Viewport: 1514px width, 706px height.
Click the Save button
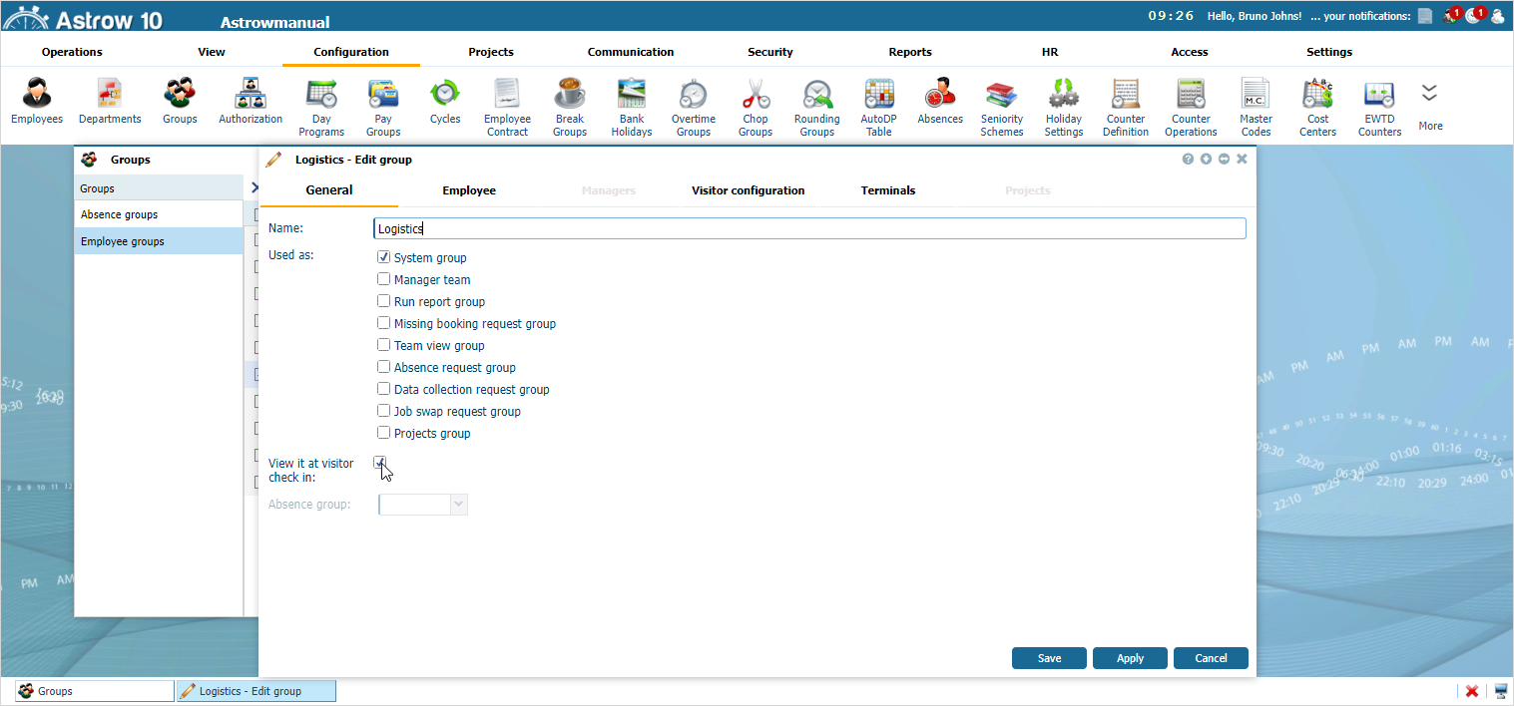point(1049,658)
